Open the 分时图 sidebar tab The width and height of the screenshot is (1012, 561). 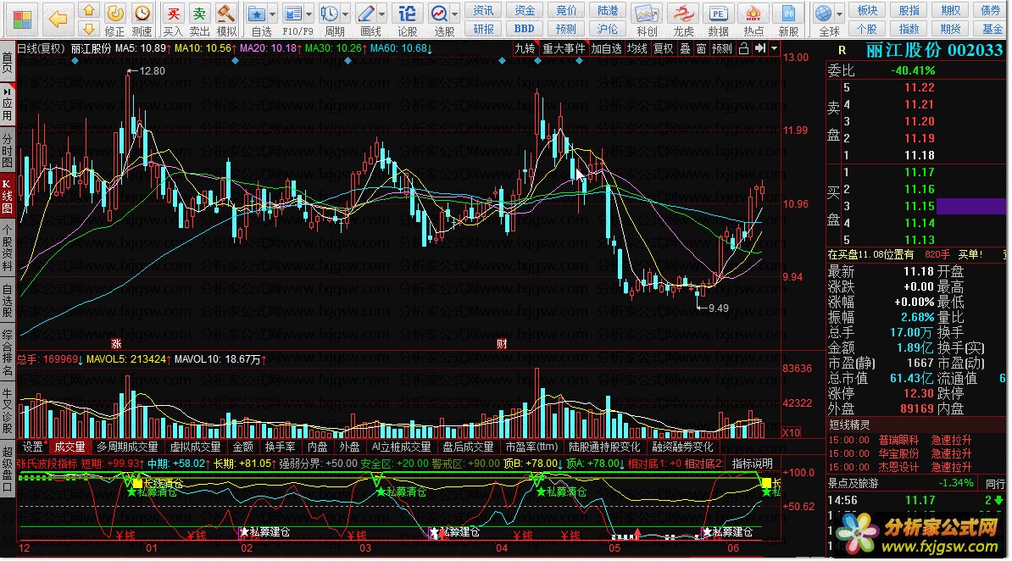tap(7, 148)
